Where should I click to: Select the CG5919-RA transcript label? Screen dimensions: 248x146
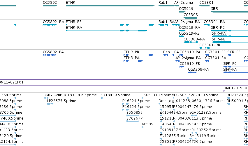pos(190,28)
